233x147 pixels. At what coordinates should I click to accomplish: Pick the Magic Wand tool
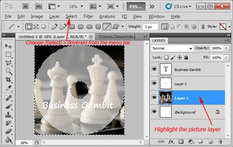click(8, 72)
